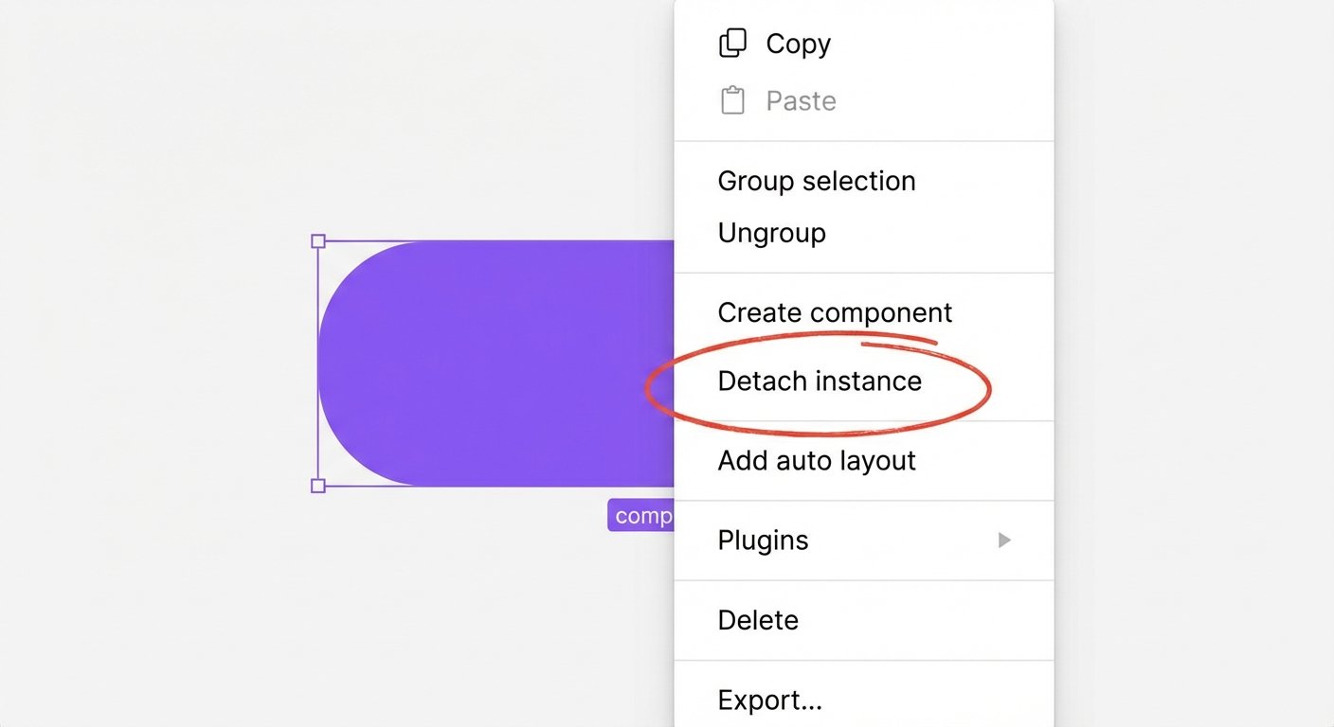Click Ungroup in the context menu
Viewport: 1334px width, 727px height.
(771, 233)
